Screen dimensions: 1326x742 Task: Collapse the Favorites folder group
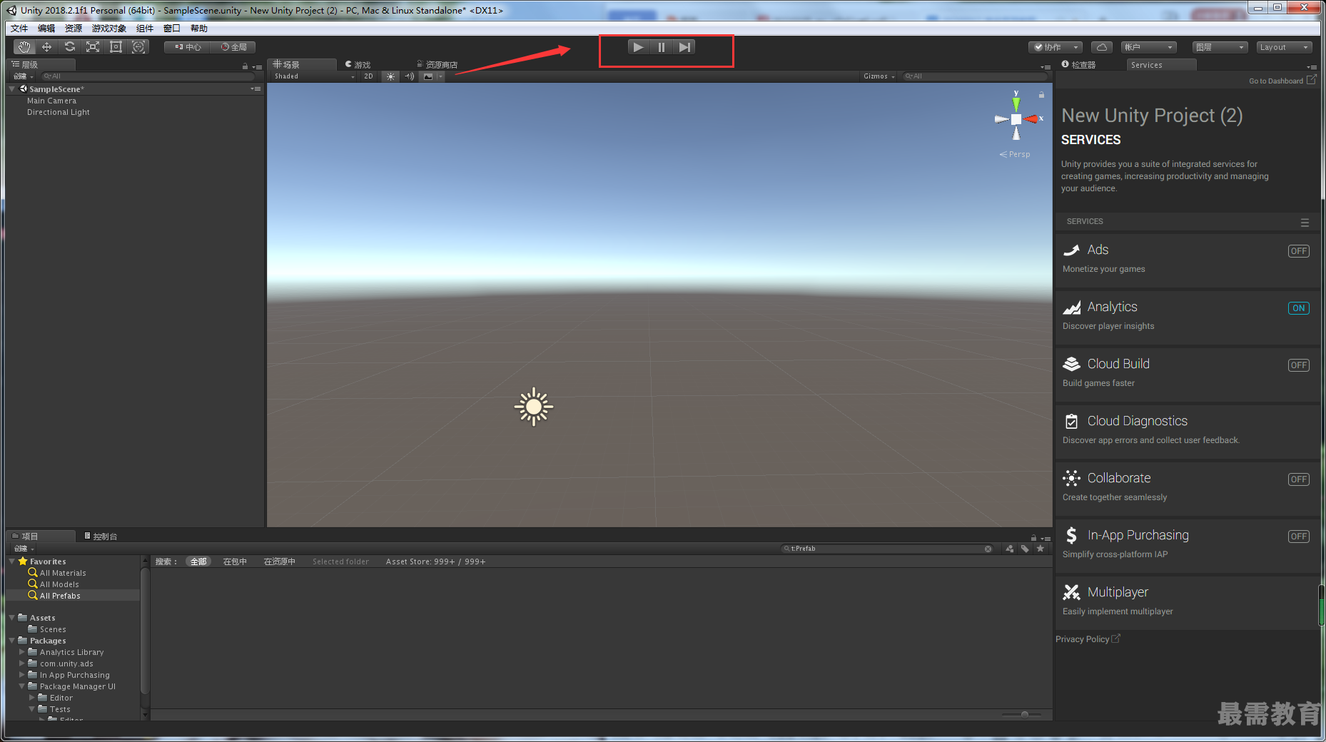[12, 561]
